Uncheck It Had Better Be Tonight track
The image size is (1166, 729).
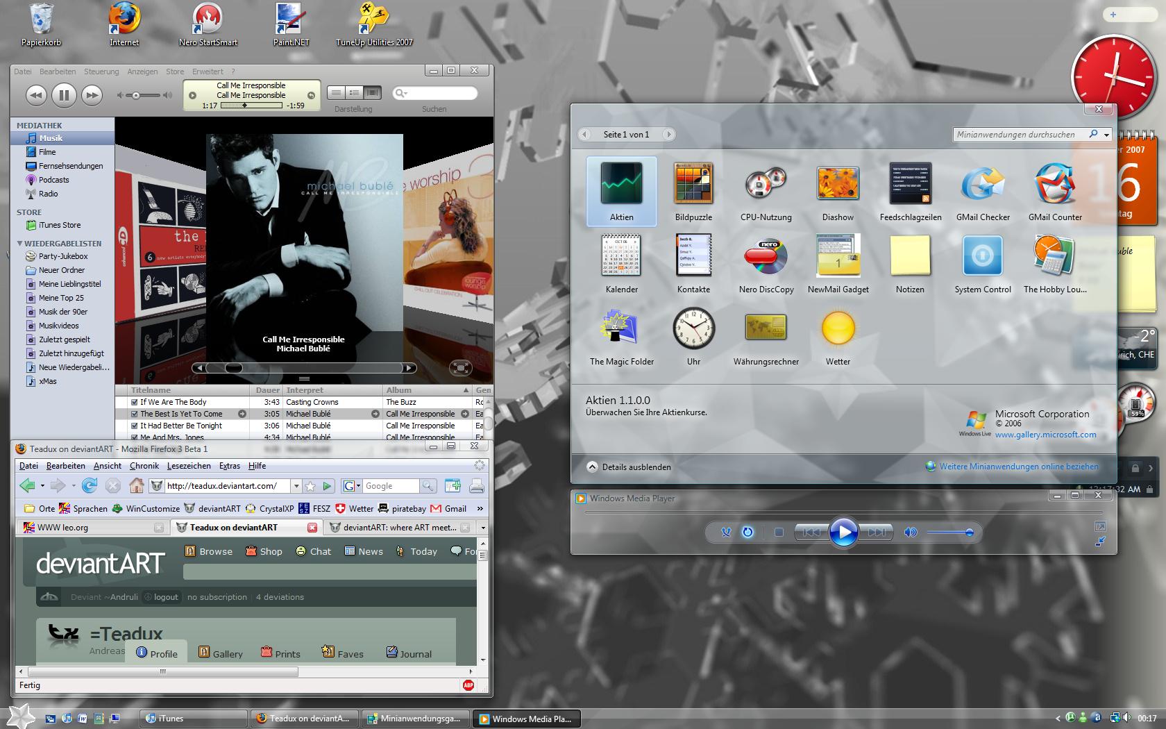coord(135,426)
